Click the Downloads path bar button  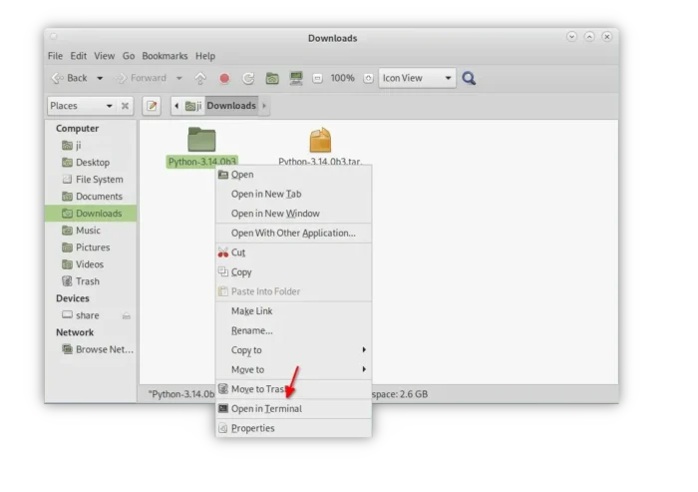point(231,106)
